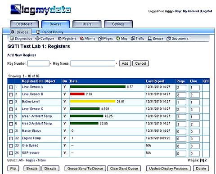Screen dimensions: 216x174
Task: Click the Registers icon
Action: pyautogui.click(x=59, y=39)
